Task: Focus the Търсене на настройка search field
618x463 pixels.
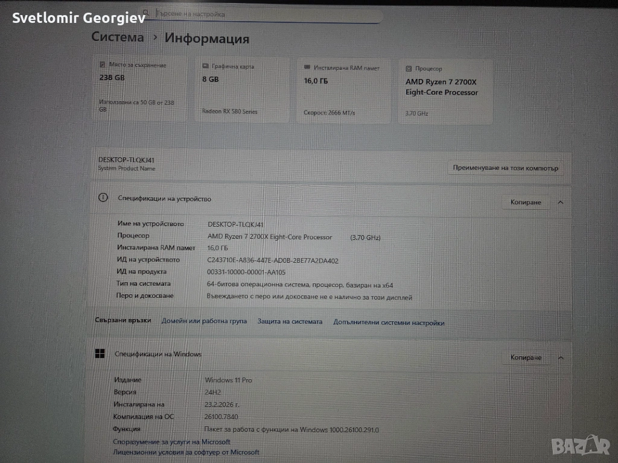Action: (266, 13)
